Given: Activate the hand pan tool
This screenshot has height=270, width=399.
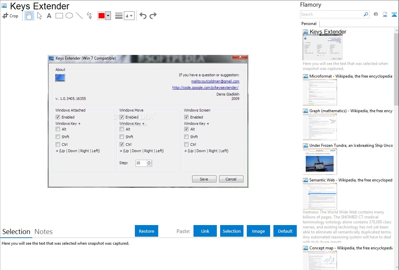Looking at the screenshot, I should [x=29, y=16].
